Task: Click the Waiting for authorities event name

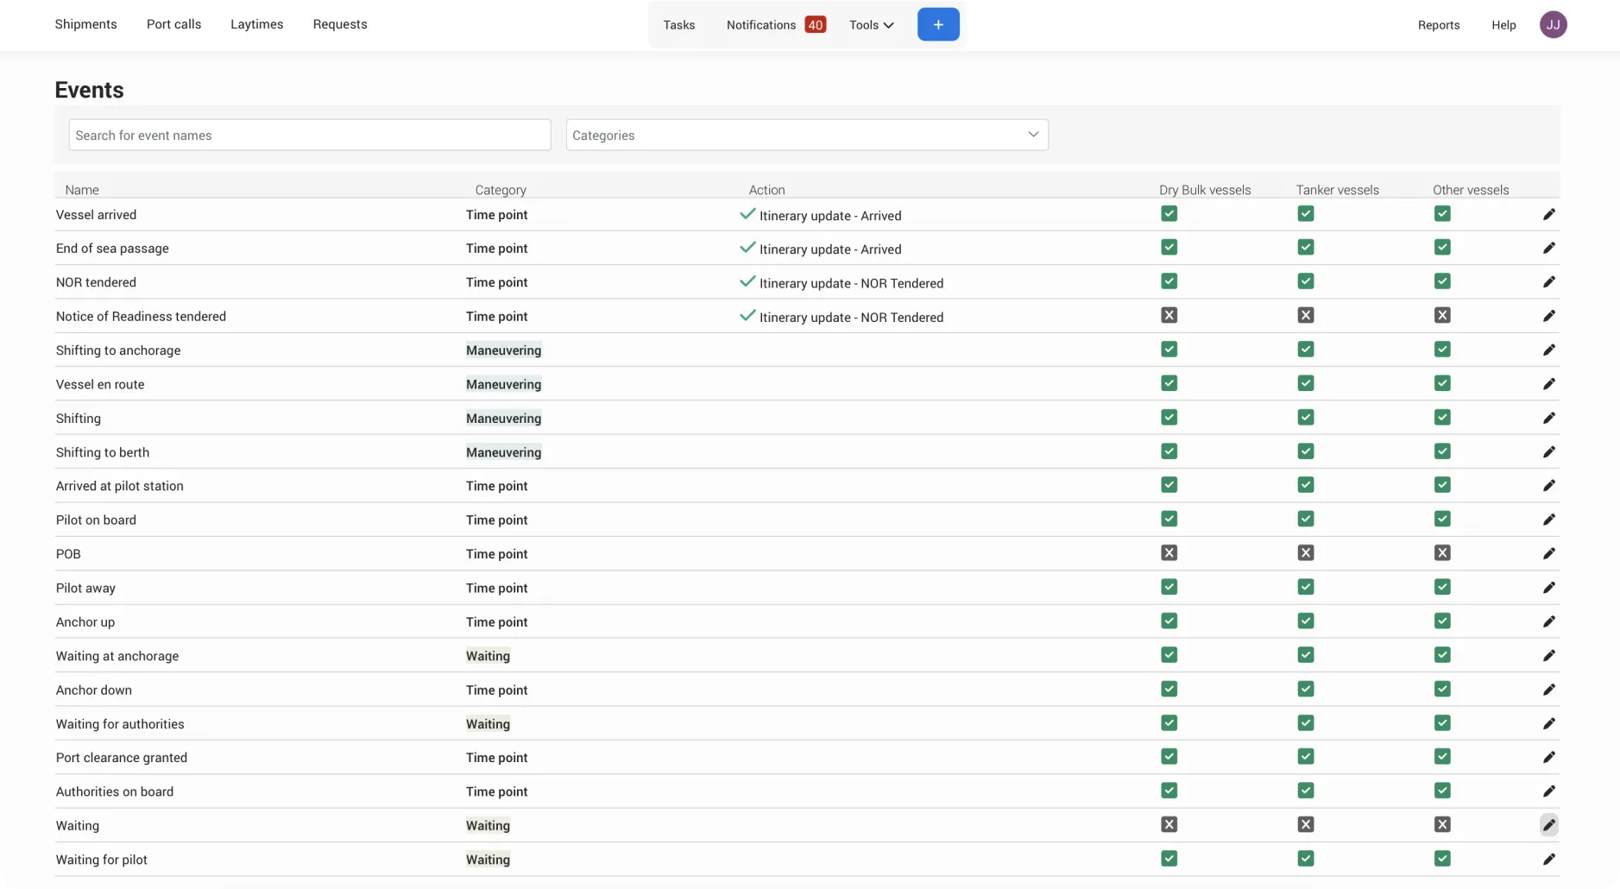Action: click(x=120, y=724)
